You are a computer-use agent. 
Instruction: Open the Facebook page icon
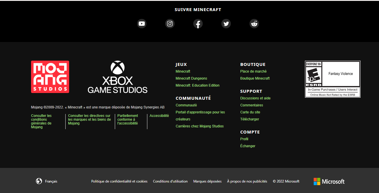tap(198, 24)
